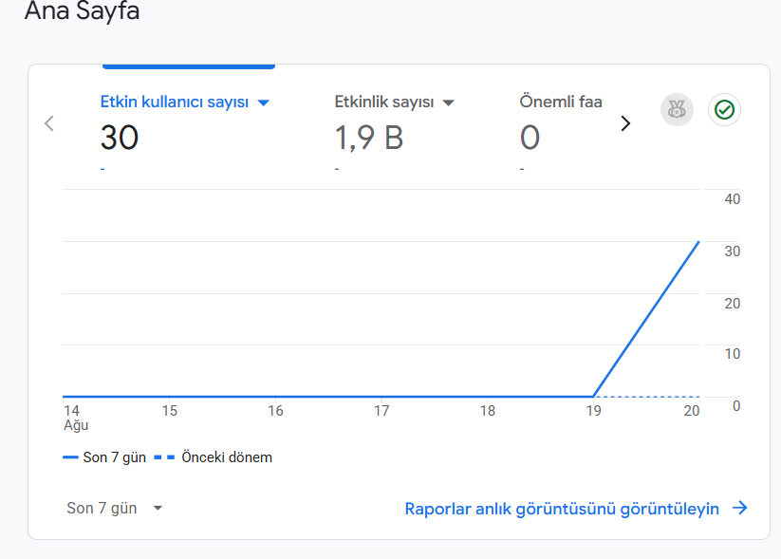Screen dimensions: 781x559
Task: Click the 14 Ağu date axis label
Action: (x=76, y=418)
